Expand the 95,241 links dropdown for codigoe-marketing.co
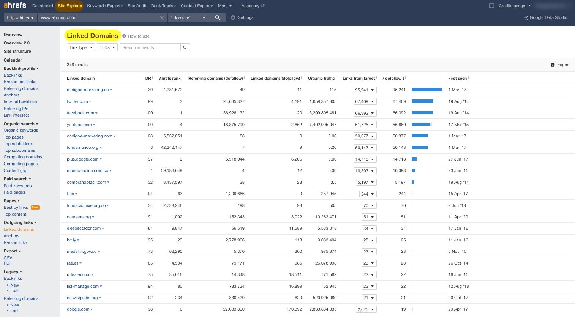 365,90
